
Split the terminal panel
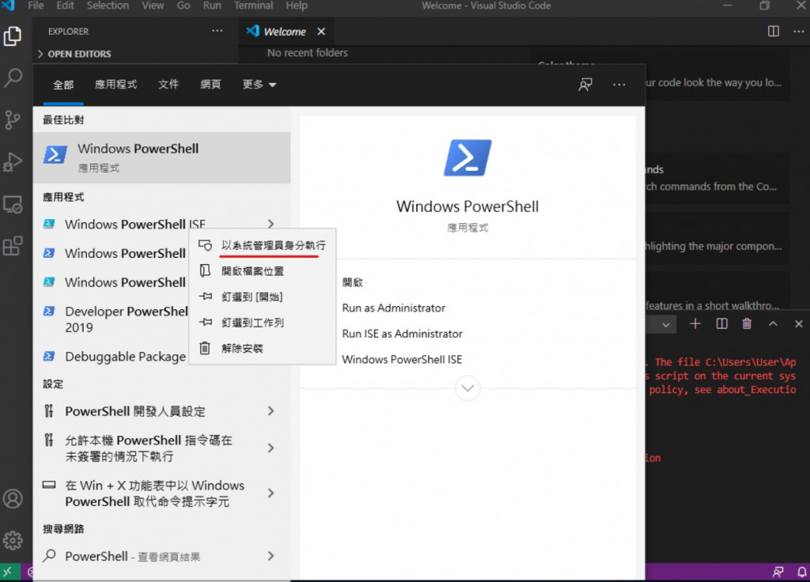coord(721,323)
